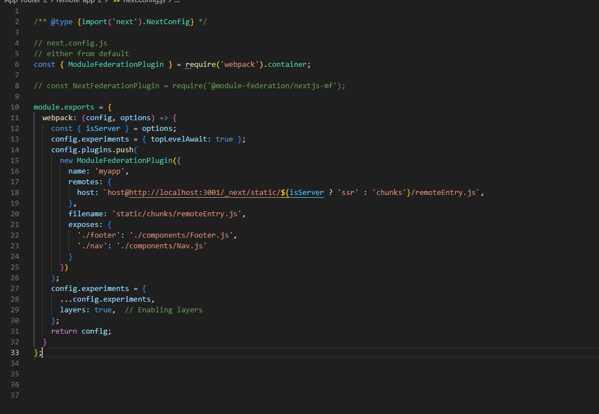
Task: Click the 'exposes' key on line 21
Action: tap(83, 225)
